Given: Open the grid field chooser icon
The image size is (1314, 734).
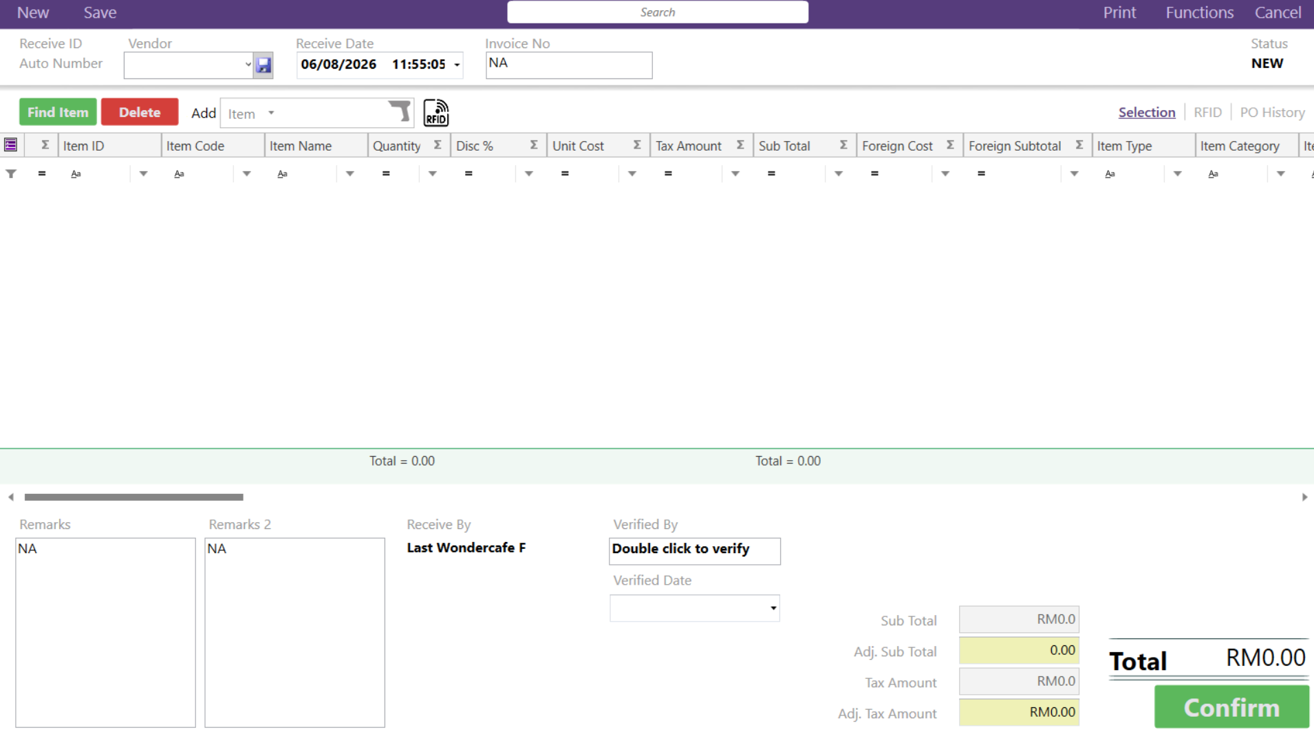Looking at the screenshot, I should [x=10, y=145].
